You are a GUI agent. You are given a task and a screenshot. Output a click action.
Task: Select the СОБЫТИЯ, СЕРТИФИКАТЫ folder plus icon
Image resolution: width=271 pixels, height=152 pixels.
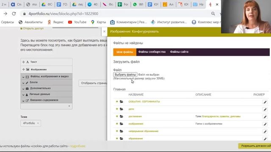point(117,101)
